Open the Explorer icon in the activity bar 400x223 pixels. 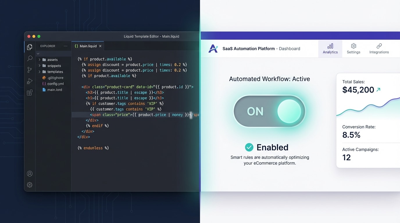click(29, 47)
